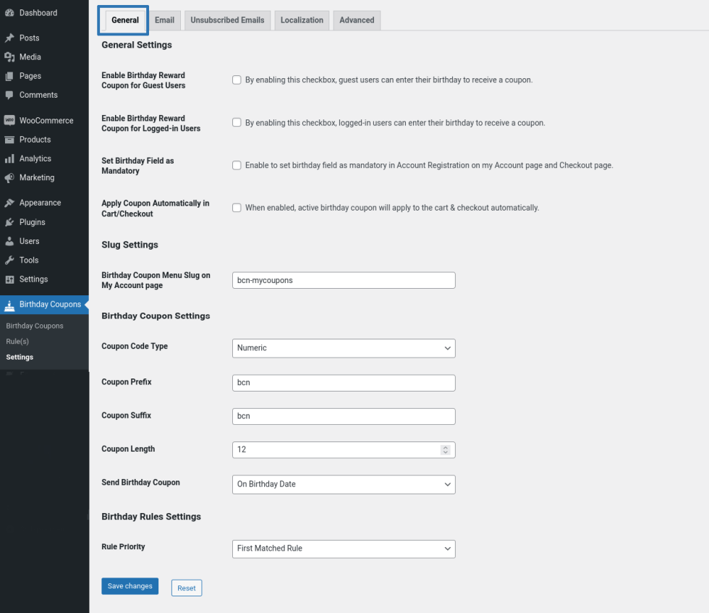Click the Coupon Length number stepper
Viewport: 709px width, 613px height.
point(446,449)
